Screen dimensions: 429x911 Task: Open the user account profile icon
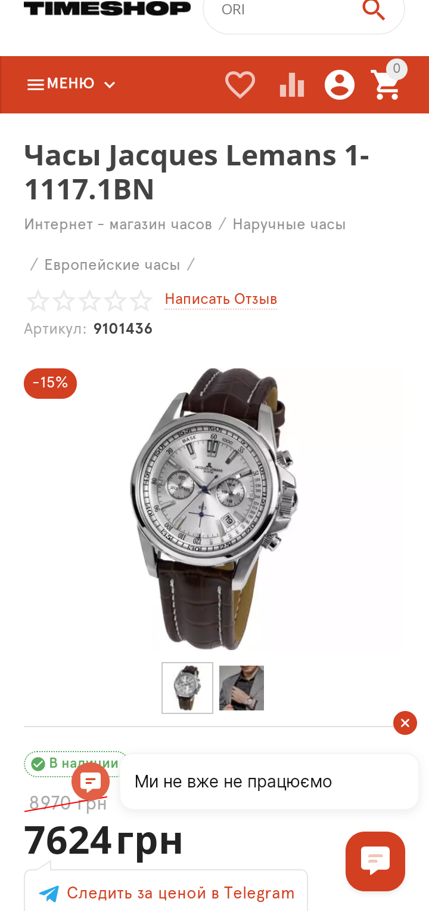(340, 85)
